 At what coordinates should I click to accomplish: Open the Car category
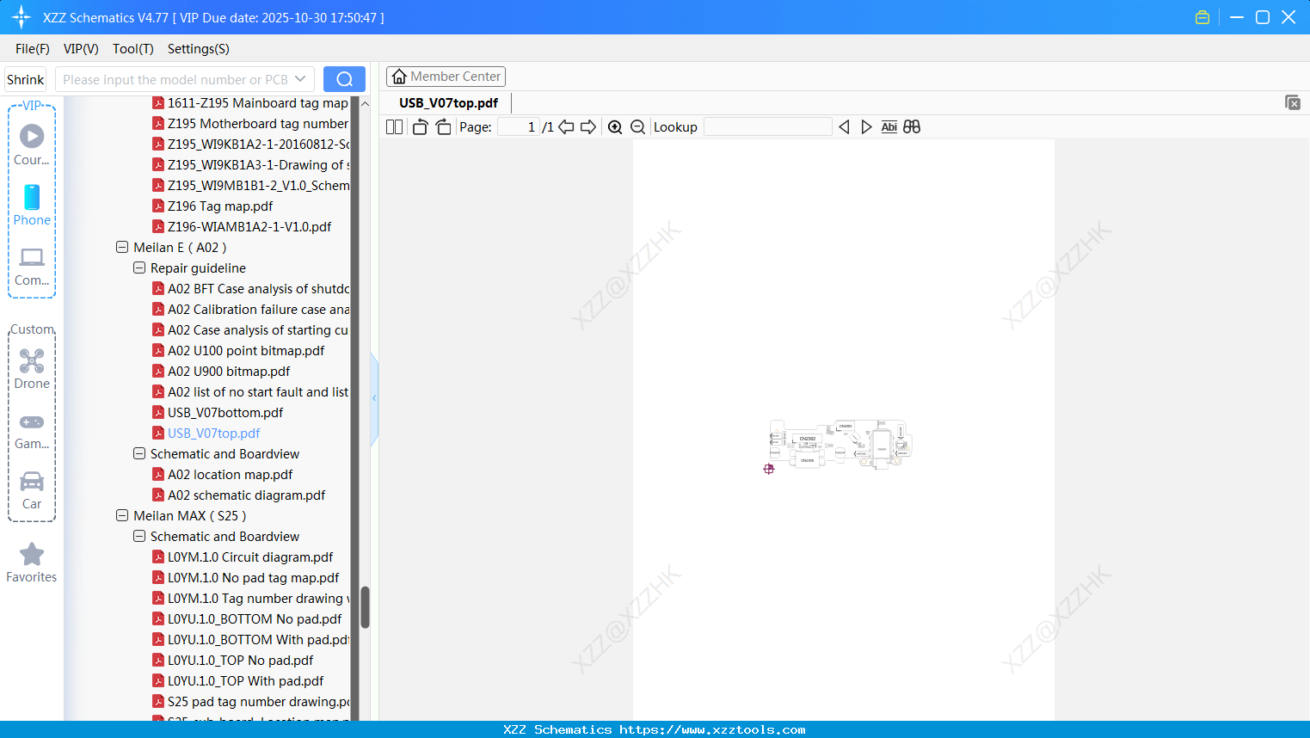32,490
